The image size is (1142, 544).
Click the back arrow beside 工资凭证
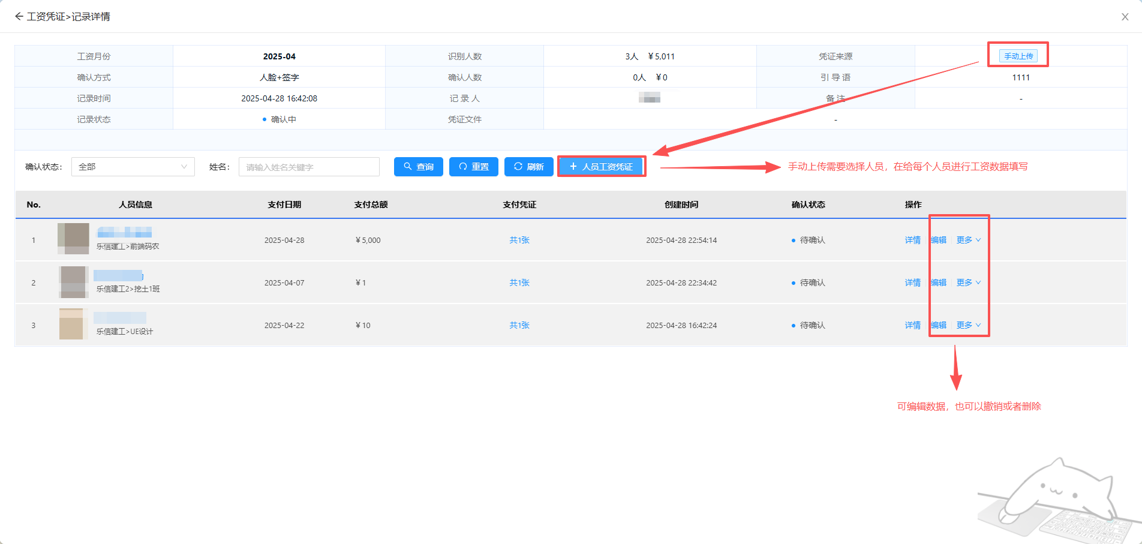pos(19,17)
